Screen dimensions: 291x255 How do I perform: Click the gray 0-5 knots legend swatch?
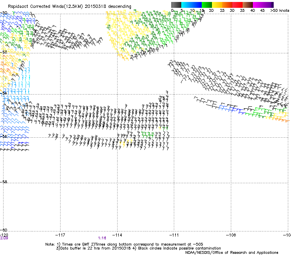coord(176,5)
